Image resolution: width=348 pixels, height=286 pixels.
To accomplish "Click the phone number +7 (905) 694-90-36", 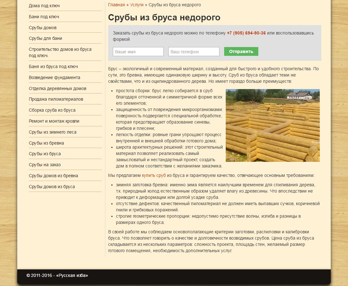I will (246, 33).
